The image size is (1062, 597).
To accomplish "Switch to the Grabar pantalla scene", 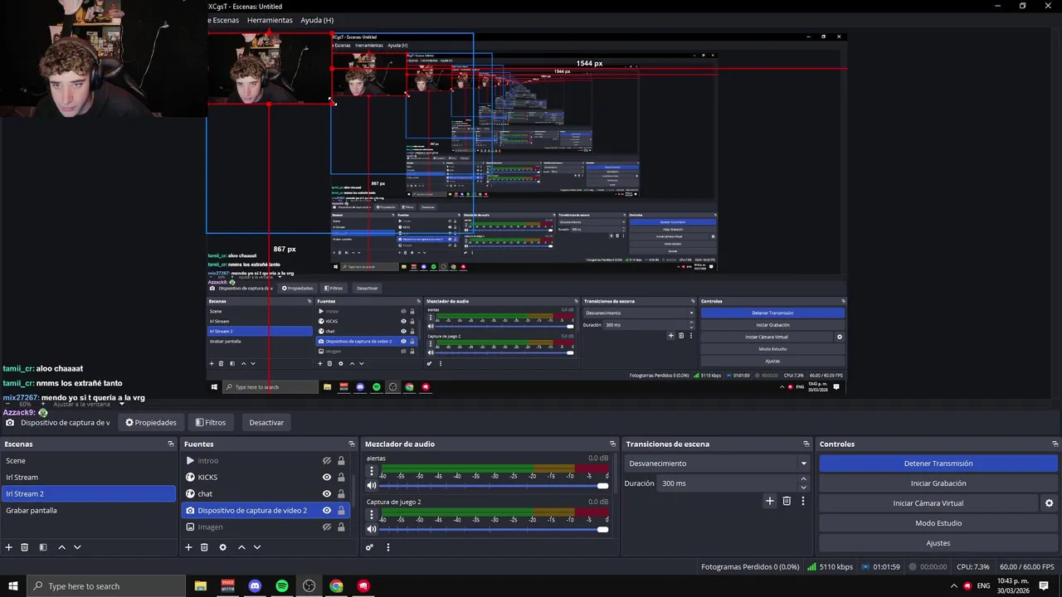I will [89, 511].
